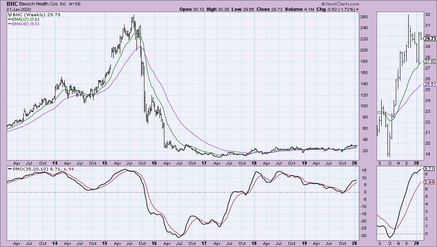Select the Bausch Health Cos. Inc. company name

point(42,4)
